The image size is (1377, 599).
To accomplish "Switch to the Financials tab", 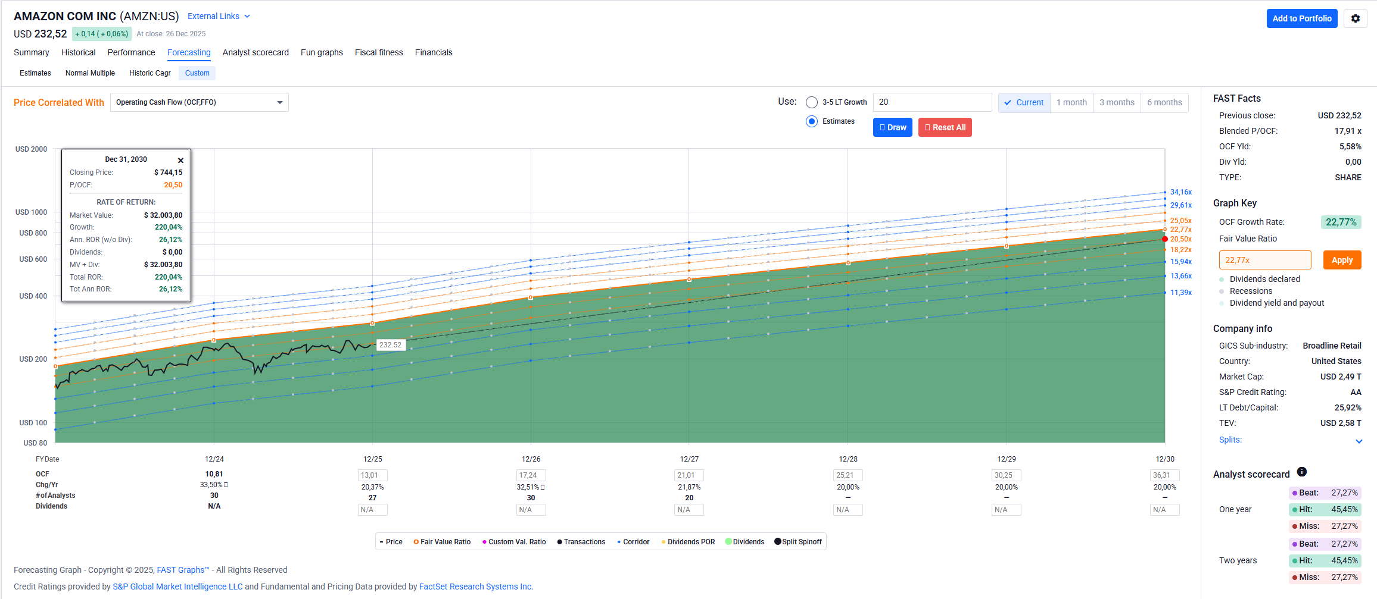I will coord(433,52).
